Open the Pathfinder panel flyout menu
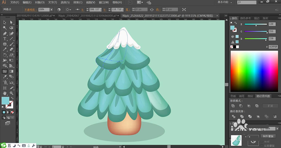Screen dimensions: 281x148 [279, 96]
